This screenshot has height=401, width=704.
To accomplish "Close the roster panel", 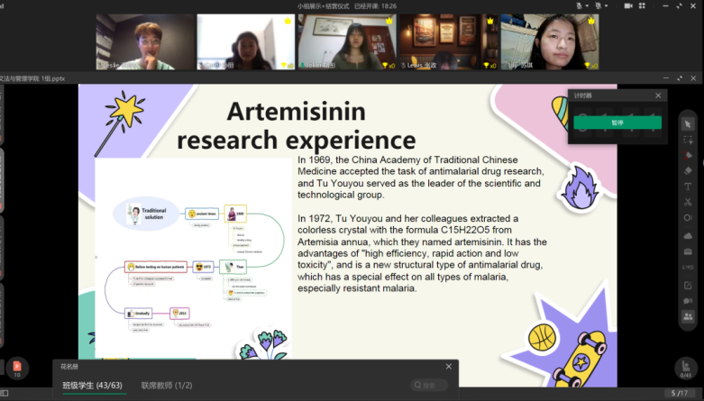I will (x=449, y=367).
